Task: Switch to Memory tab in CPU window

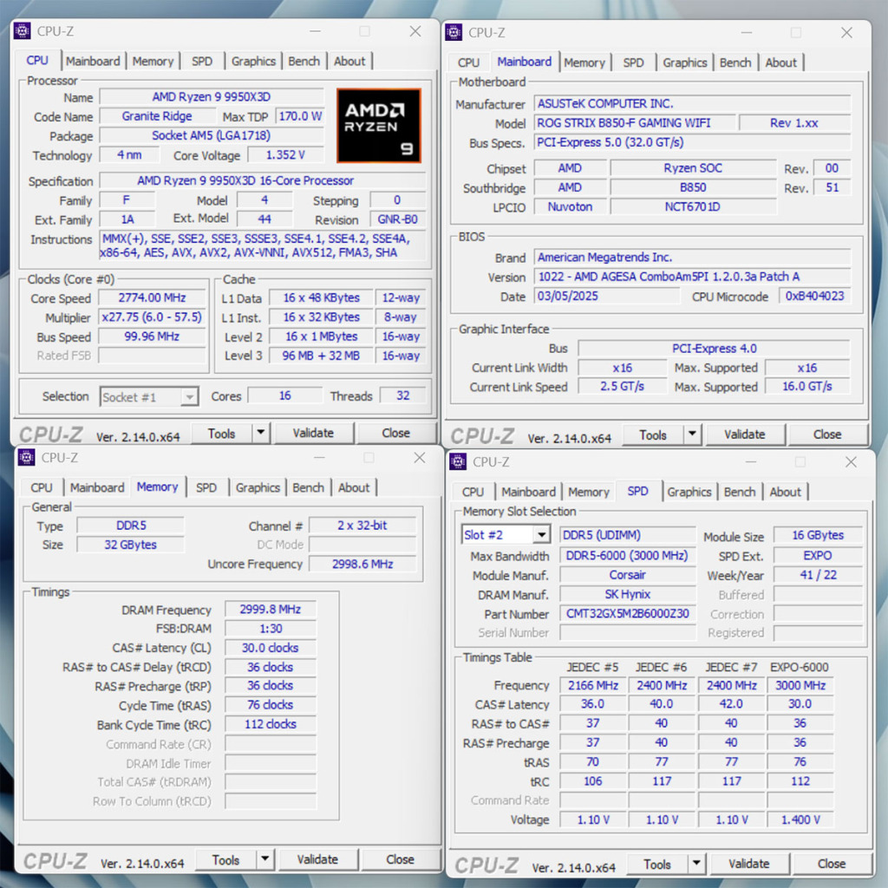Action: (153, 62)
